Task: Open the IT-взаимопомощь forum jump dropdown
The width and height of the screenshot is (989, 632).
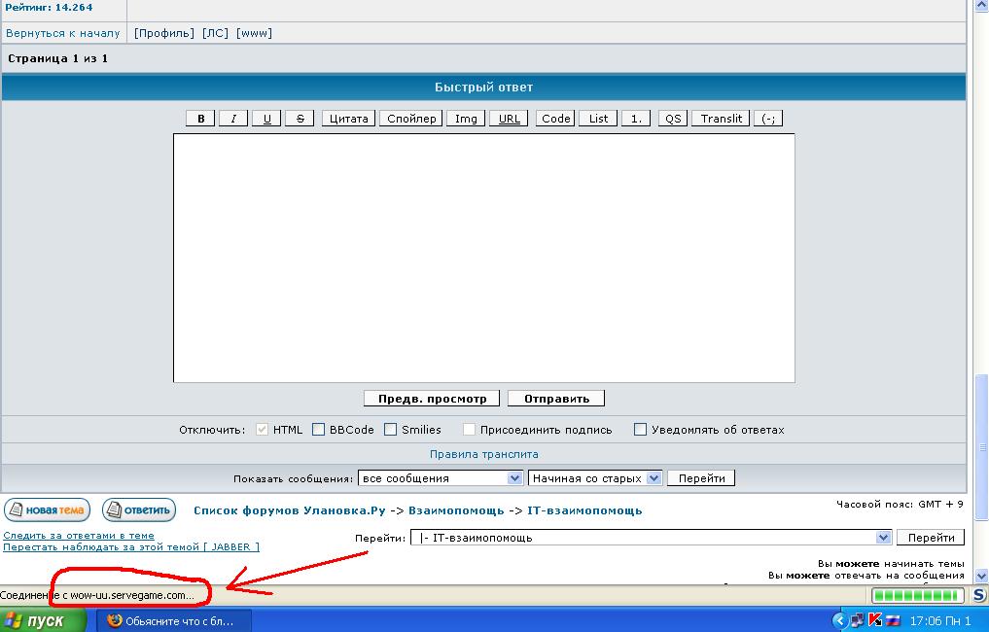Action: point(651,538)
